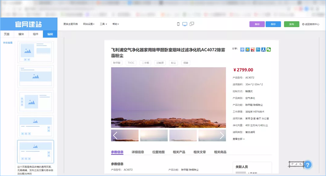This screenshot has width=326, height=176.
Task: Select fourth layout template thumbnail
Action: 36,126
